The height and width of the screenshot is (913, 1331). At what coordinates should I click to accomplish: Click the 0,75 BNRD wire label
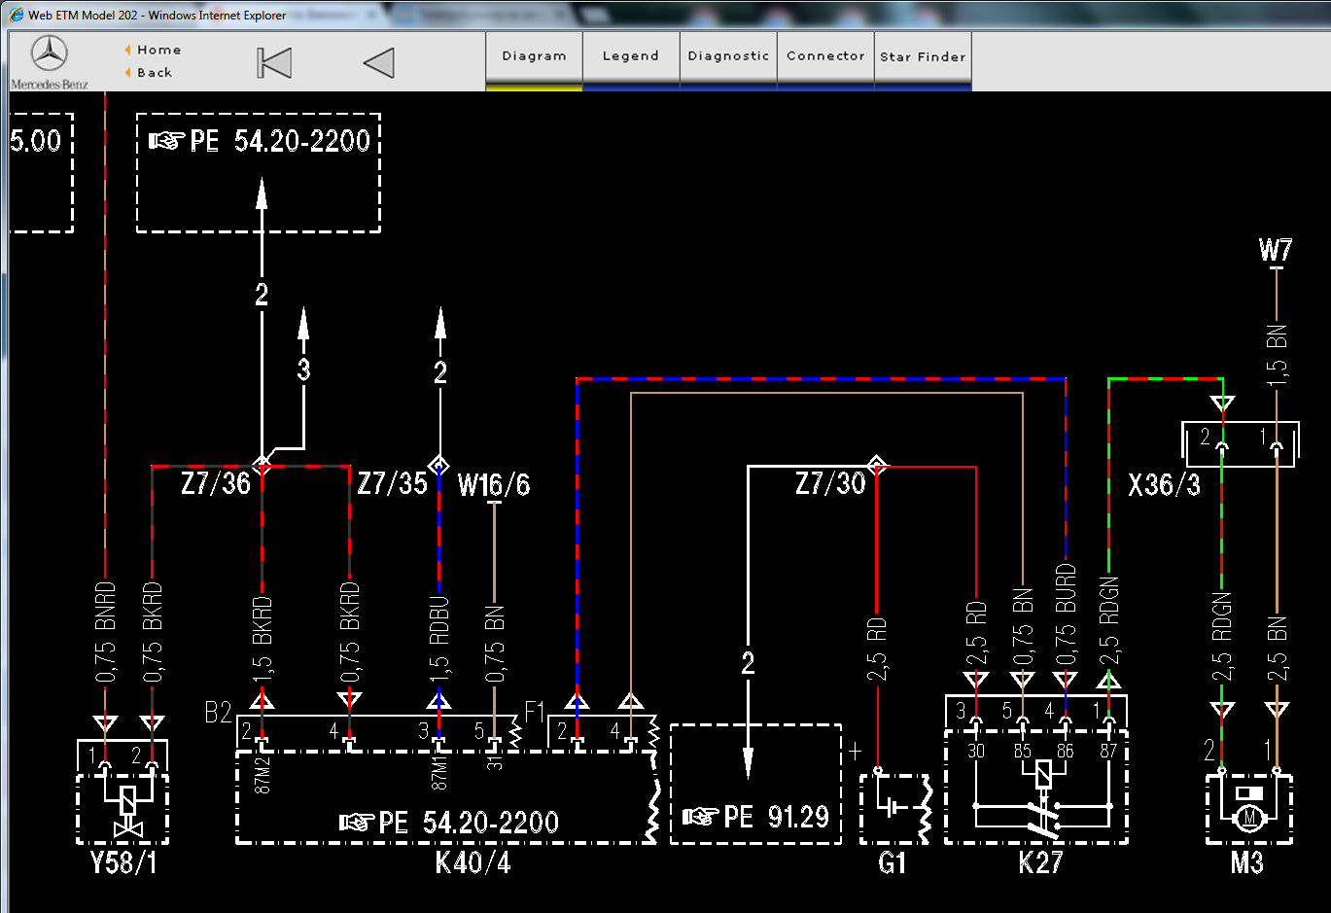[x=105, y=632]
